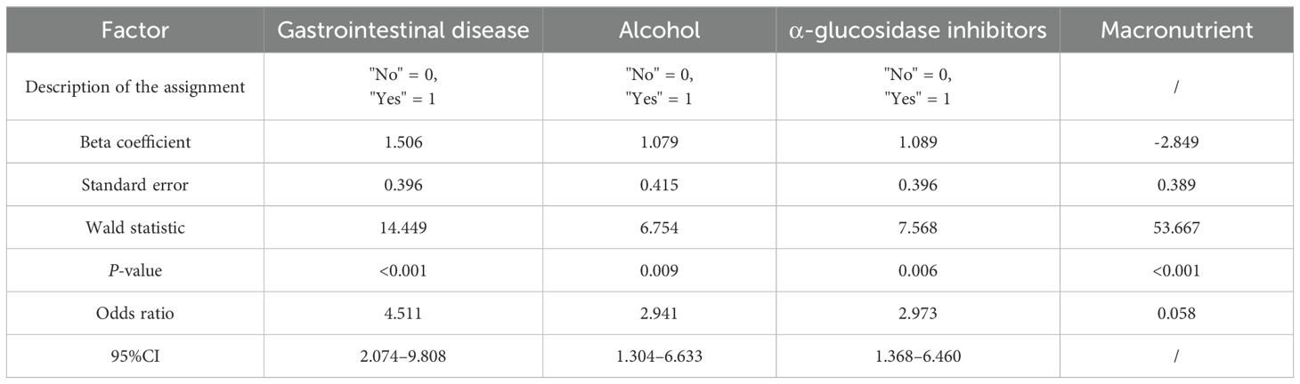Select the Description of the assignment row label
This screenshot has width=1300, height=384.
pyautogui.click(x=133, y=86)
